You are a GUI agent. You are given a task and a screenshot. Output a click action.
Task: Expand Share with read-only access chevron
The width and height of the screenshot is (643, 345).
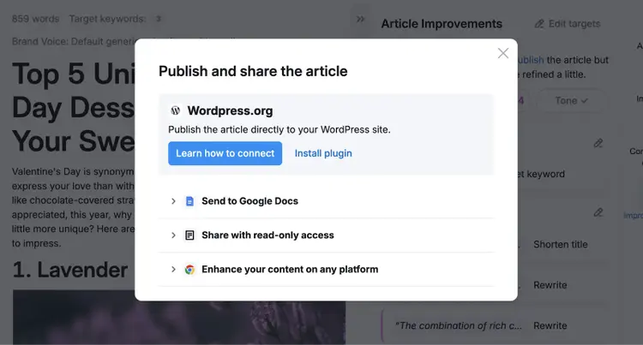pyautogui.click(x=173, y=235)
